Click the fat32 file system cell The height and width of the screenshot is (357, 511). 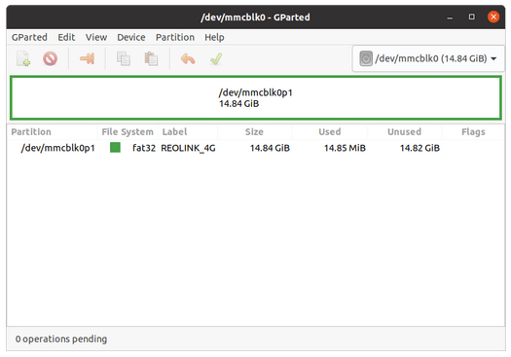[x=144, y=148]
